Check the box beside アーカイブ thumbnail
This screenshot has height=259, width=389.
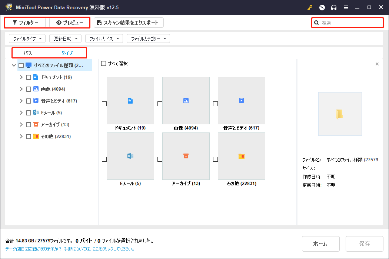[x=160, y=159]
